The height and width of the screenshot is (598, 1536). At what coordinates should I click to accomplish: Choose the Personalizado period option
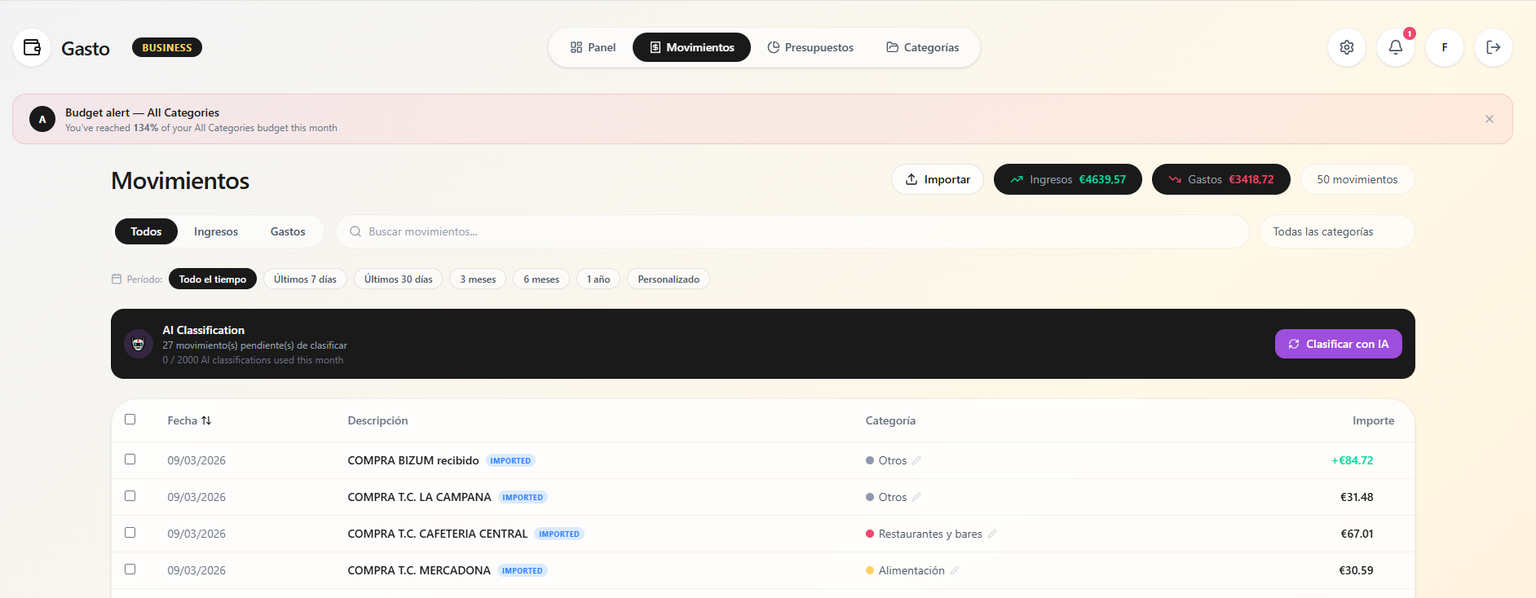tap(668, 279)
